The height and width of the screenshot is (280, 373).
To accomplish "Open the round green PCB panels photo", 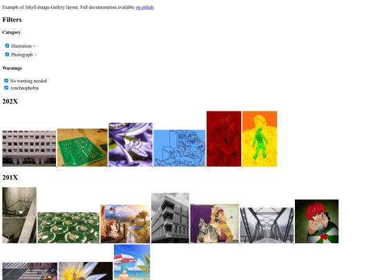I will [x=68, y=227].
